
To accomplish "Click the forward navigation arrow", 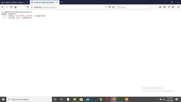I will coord(7,7).
